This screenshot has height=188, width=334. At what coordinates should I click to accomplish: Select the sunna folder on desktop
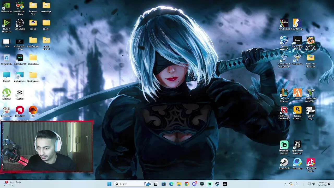click(33, 25)
